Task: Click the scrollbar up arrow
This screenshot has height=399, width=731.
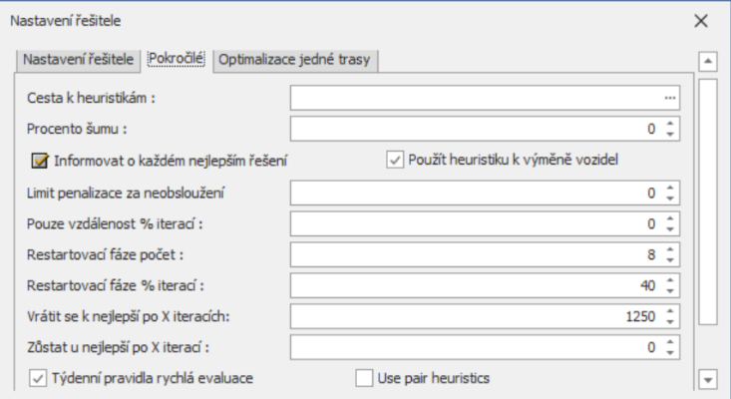Action: [708, 61]
